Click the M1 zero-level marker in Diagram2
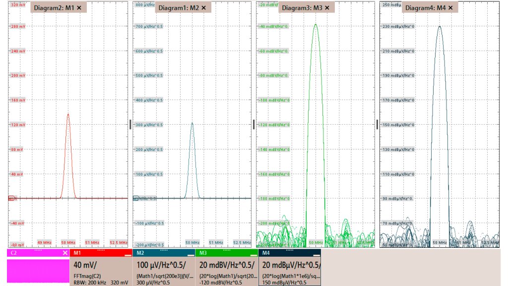508x286 pixels. click(x=12, y=199)
